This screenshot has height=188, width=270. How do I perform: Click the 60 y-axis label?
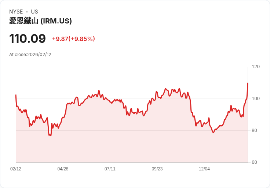click(254, 162)
